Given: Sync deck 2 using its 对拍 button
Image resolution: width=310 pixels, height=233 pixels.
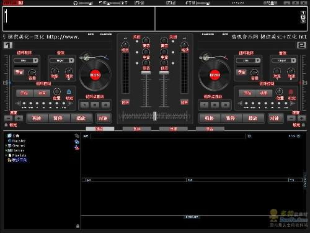Looking at the screenshot, I should 274,118.
